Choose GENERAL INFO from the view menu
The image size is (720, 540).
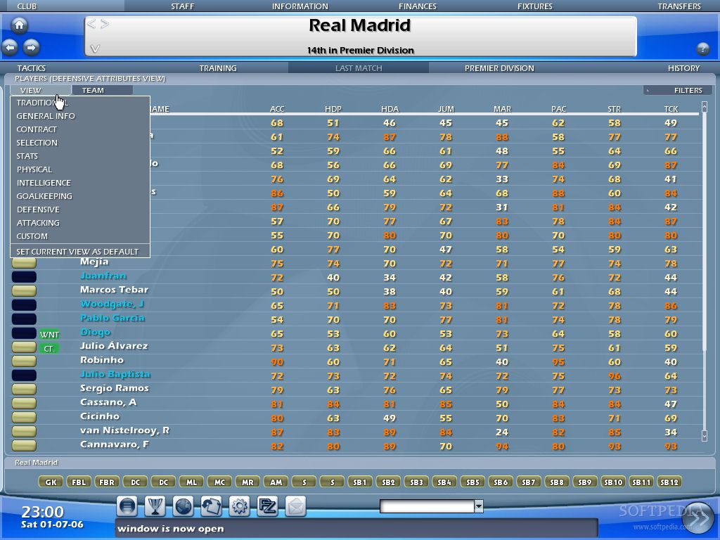[x=80, y=116]
